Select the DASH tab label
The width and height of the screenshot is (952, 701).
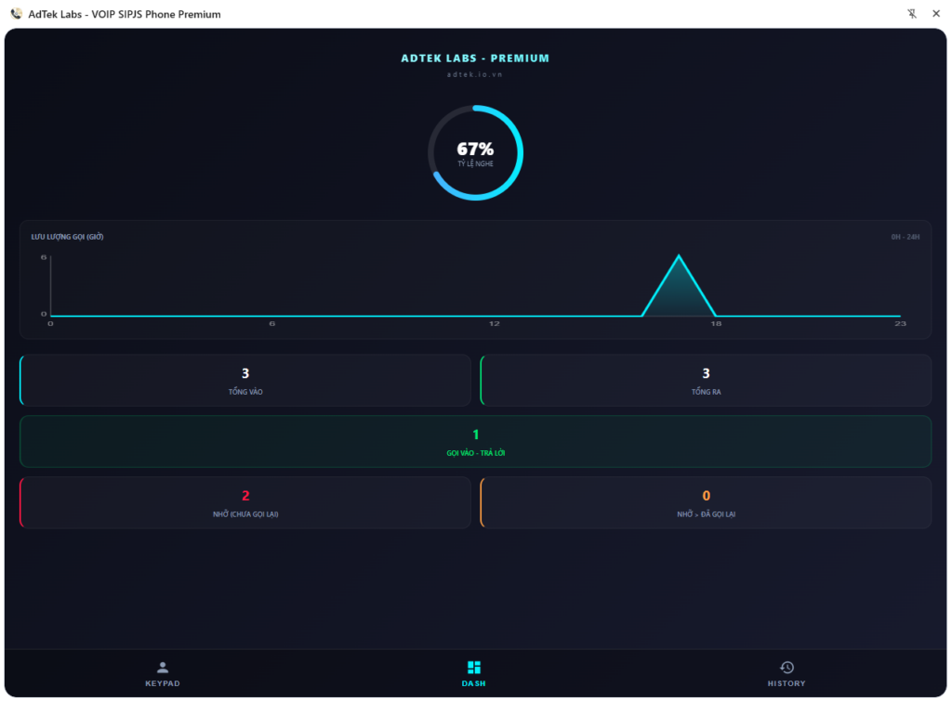click(474, 683)
